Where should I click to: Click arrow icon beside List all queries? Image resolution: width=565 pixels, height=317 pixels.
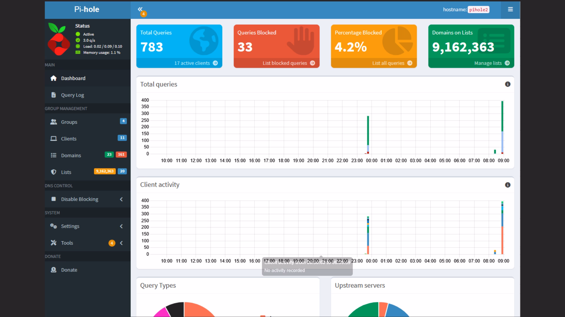point(410,63)
